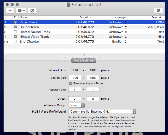
Task: Uncheck the Sound Track enabled box
Action: point(15,27)
